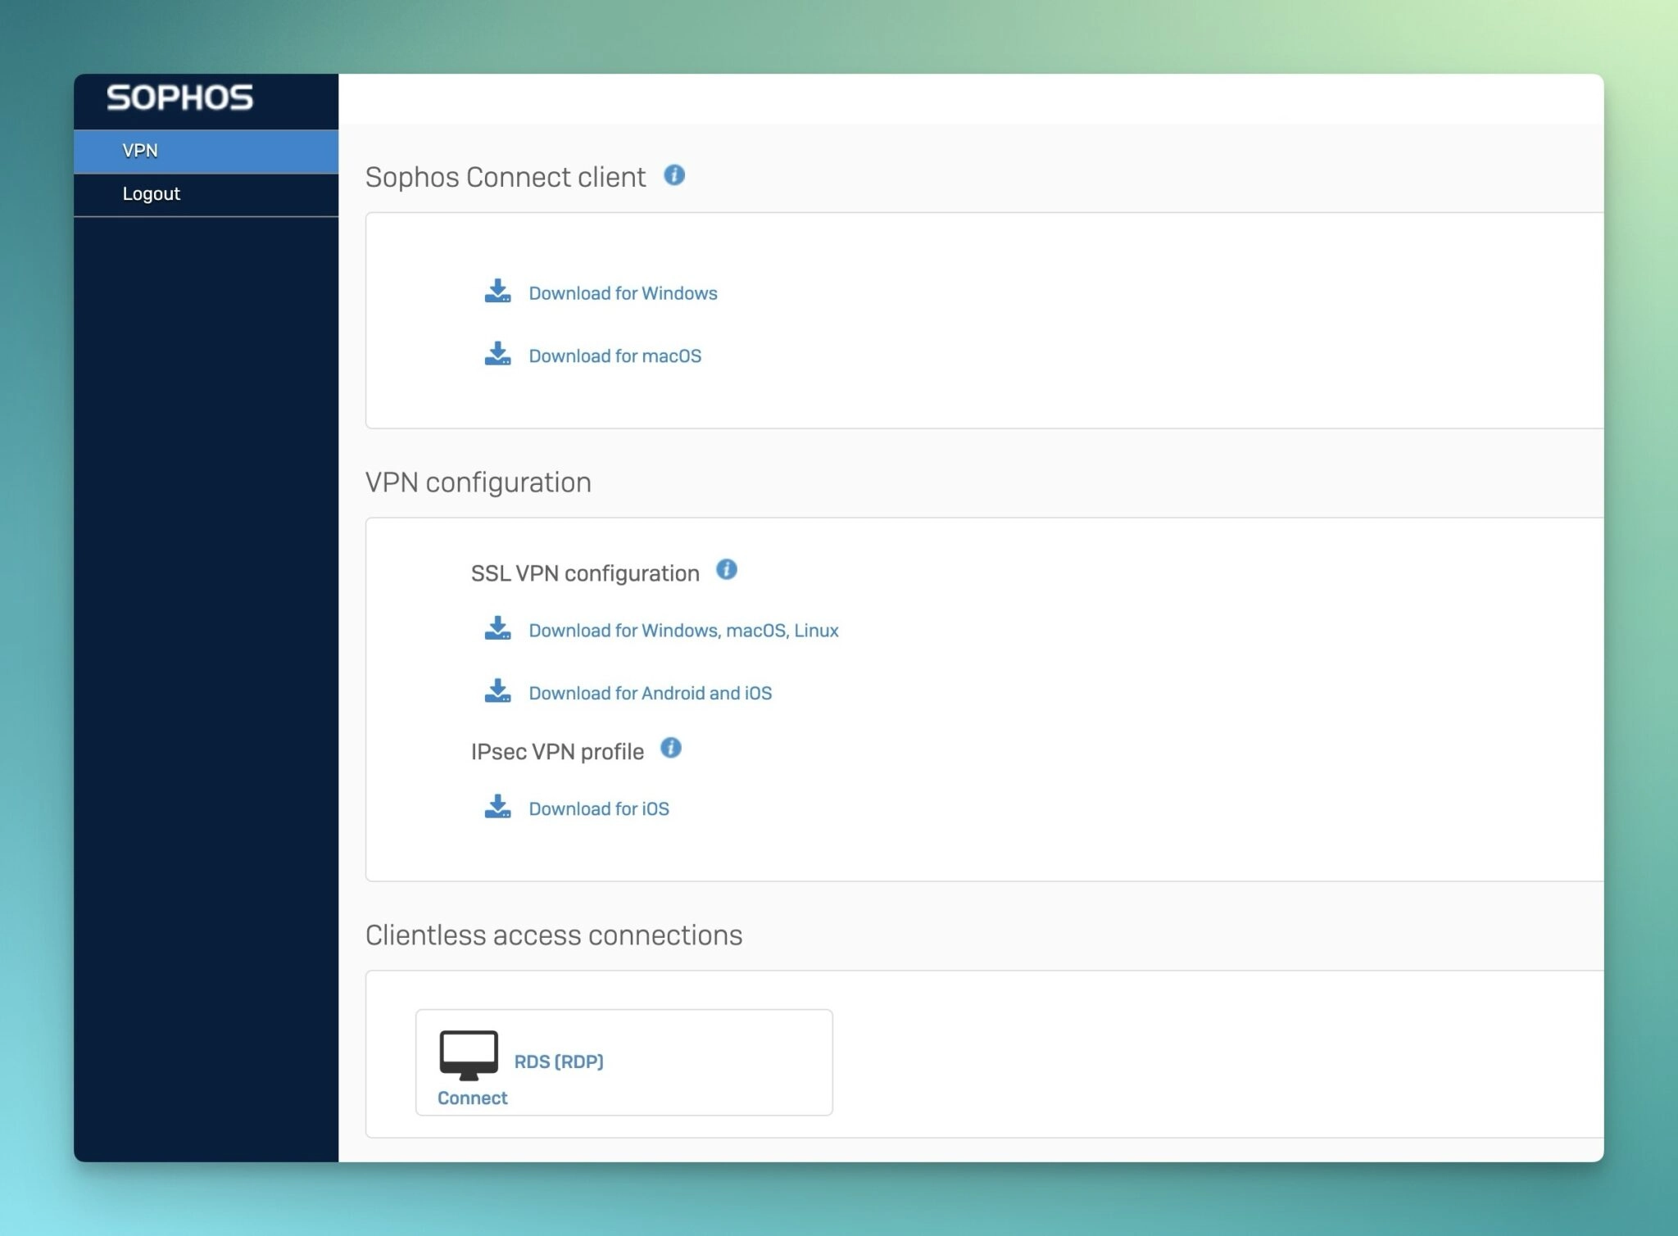Open Download for Windows link
The width and height of the screenshot is (1678, 1236).
[623, 292]
